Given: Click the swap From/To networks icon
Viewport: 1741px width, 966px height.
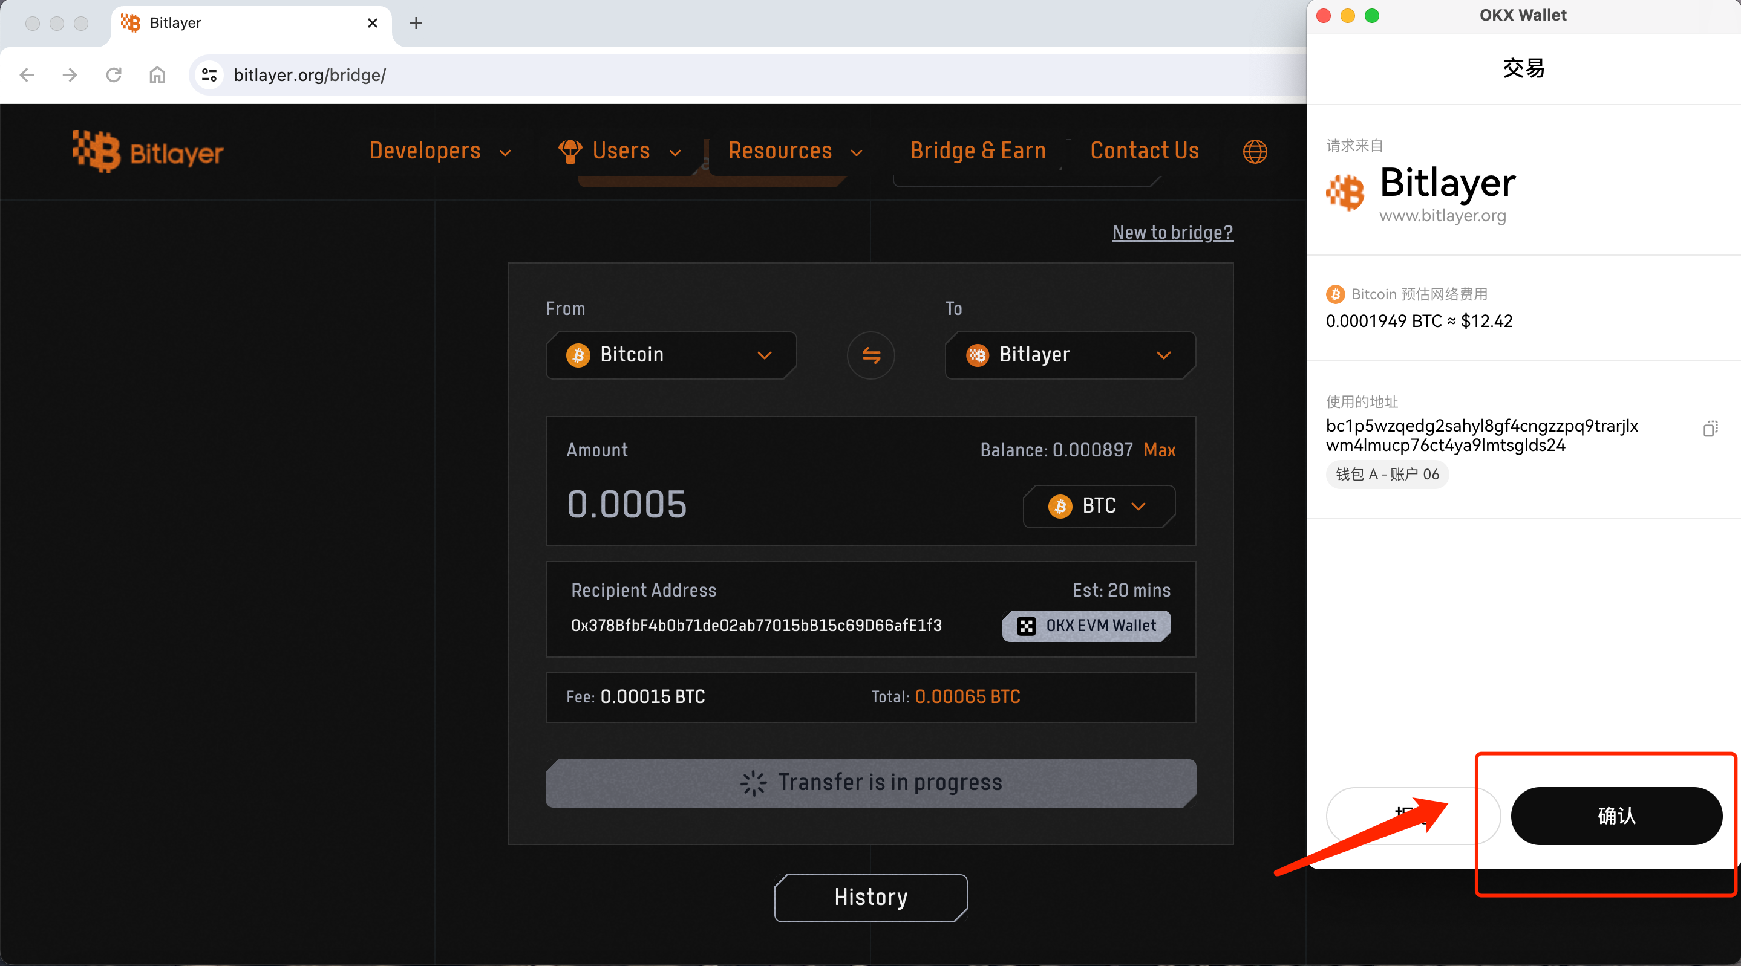Looking at the screenshot, I should click(870, 355).
